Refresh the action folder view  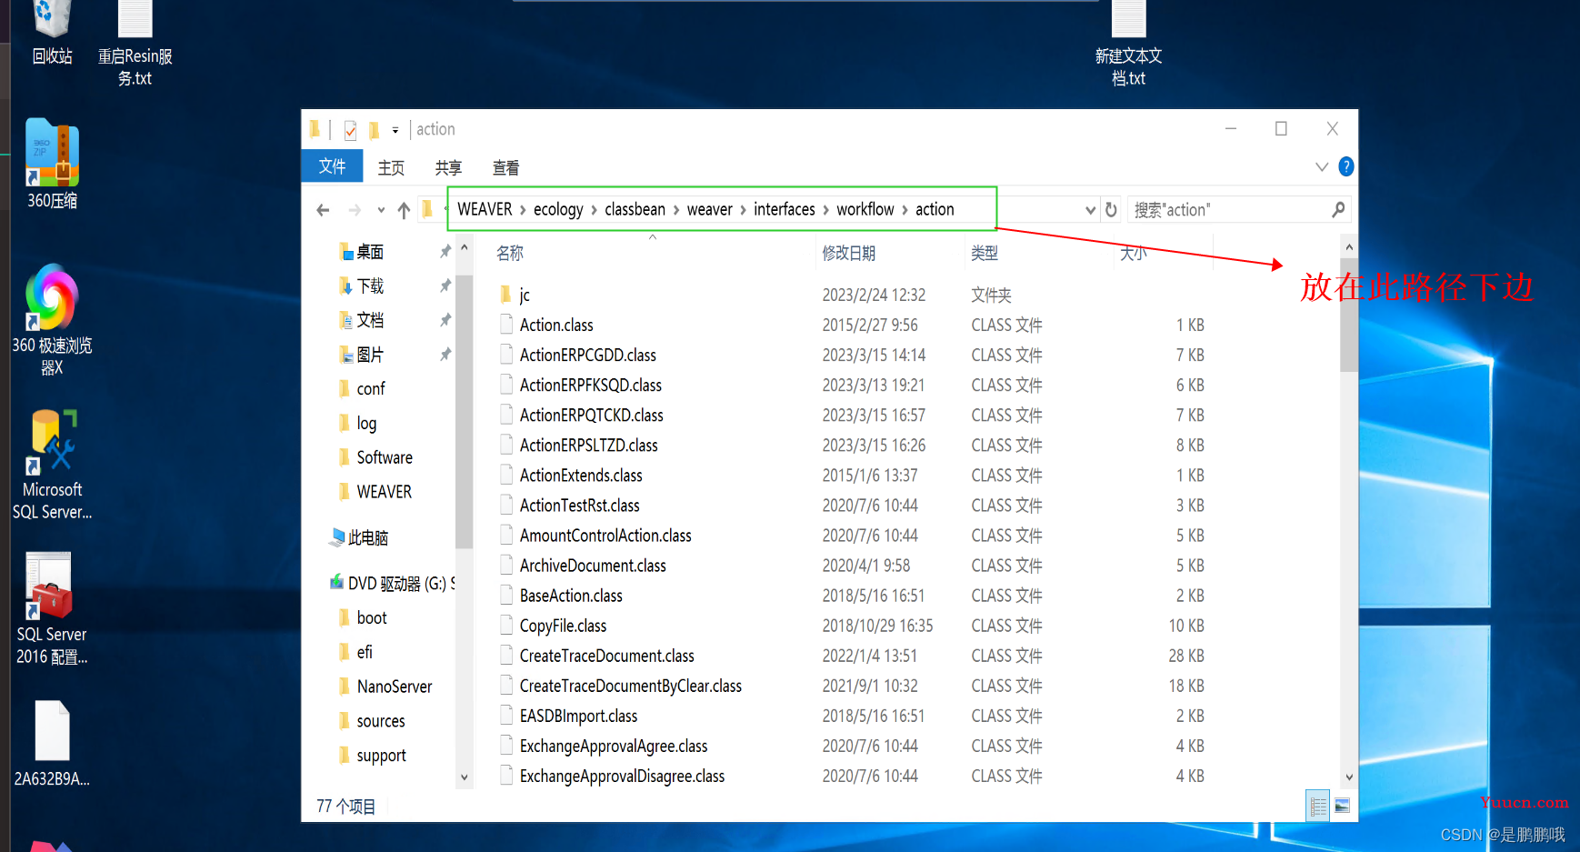pos(1111,210)
